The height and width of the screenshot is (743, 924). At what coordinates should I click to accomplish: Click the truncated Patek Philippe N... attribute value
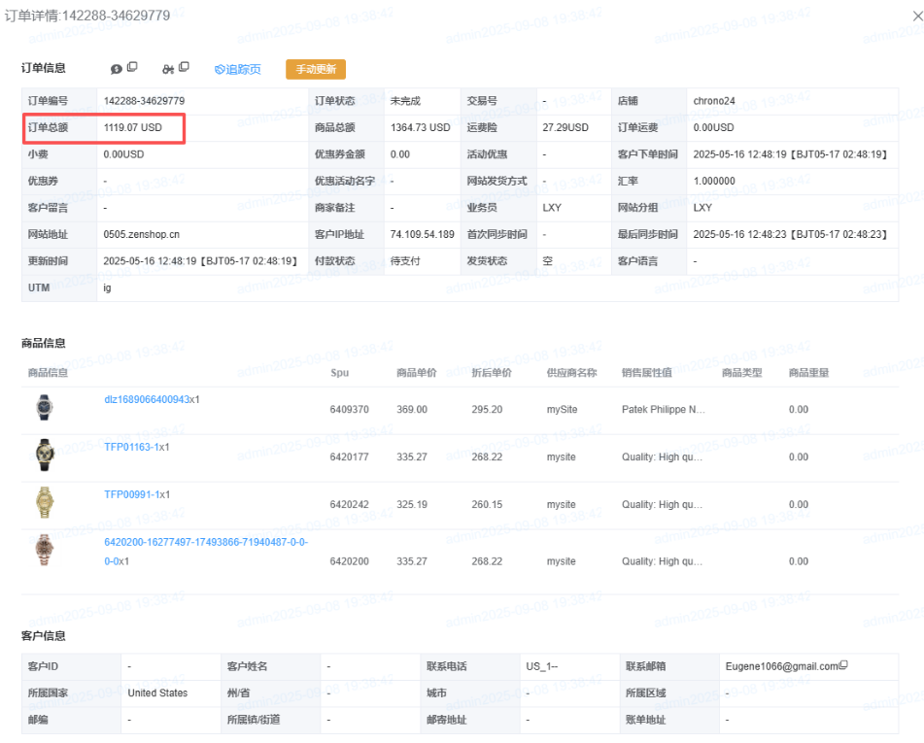coord(663,410)
